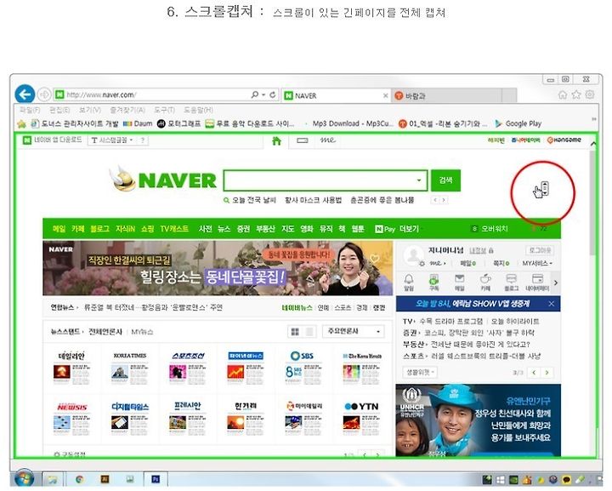The width and height of the screenshot is (612, 491).
Task: Open the browser tools gear icon
Action: 590,95
